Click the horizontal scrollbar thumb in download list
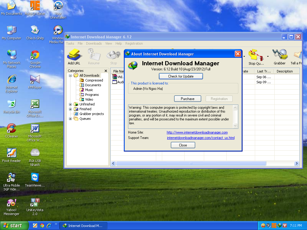Screen dimensions: 307x230 (191, 163)
